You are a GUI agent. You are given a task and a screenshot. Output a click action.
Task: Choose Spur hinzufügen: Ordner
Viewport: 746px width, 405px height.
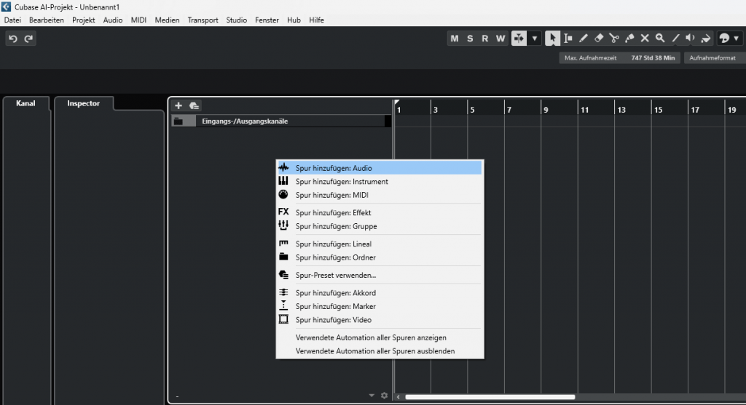tap(380, 257)
